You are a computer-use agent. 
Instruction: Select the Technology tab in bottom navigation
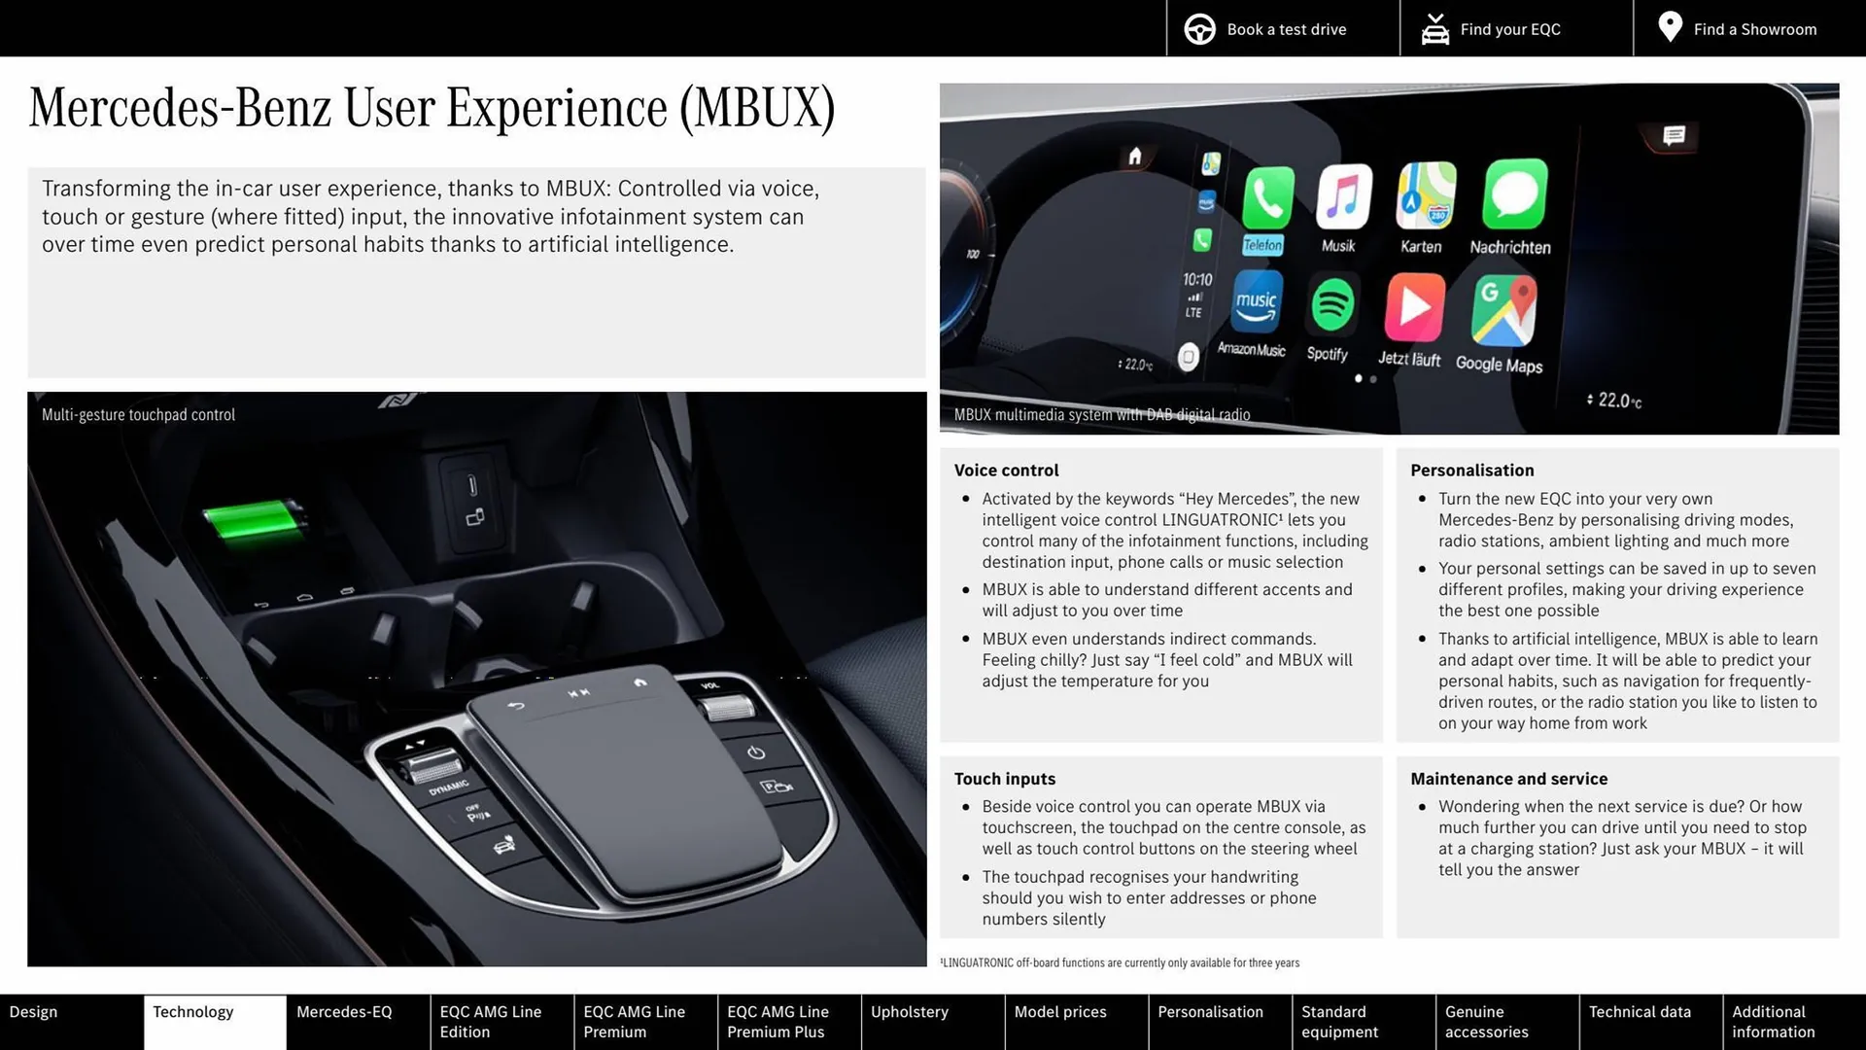point(192,1021)
